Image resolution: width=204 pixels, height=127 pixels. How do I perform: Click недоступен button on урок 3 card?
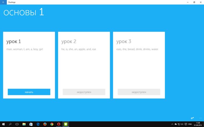(x=139, y=92)
